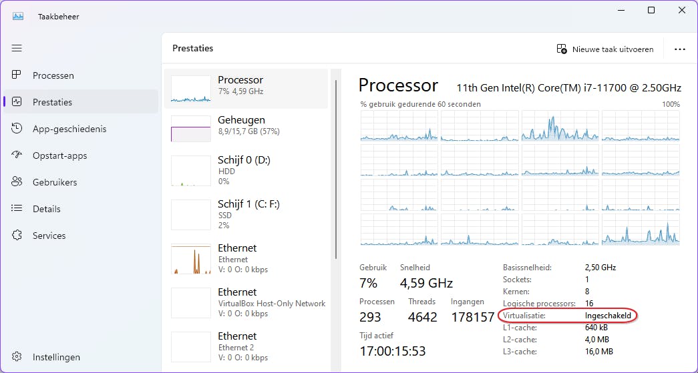The width and height of the screenshot is (698, 373).
Task: Open Schijf 1 (C: F:) SSD entry
Action: (246, 214)
